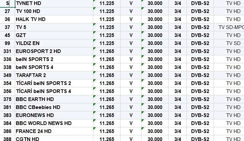
Task: Select the 11.265 frequency in the TARAFTAR 2 row
Action: 107,75
